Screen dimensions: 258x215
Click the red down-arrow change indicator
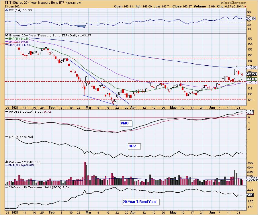tap(245, 7)
